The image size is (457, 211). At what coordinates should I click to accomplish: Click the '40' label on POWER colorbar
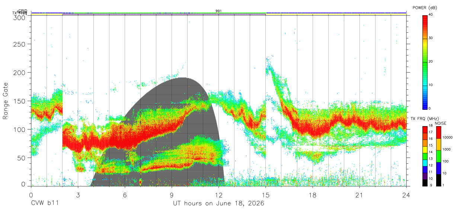[430, 15]
